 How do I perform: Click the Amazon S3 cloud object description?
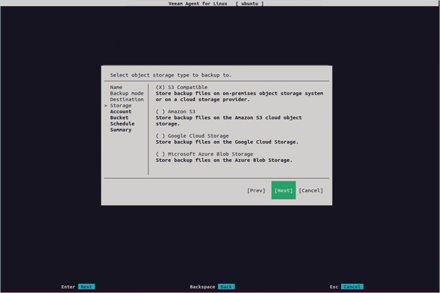coord(229,121)
